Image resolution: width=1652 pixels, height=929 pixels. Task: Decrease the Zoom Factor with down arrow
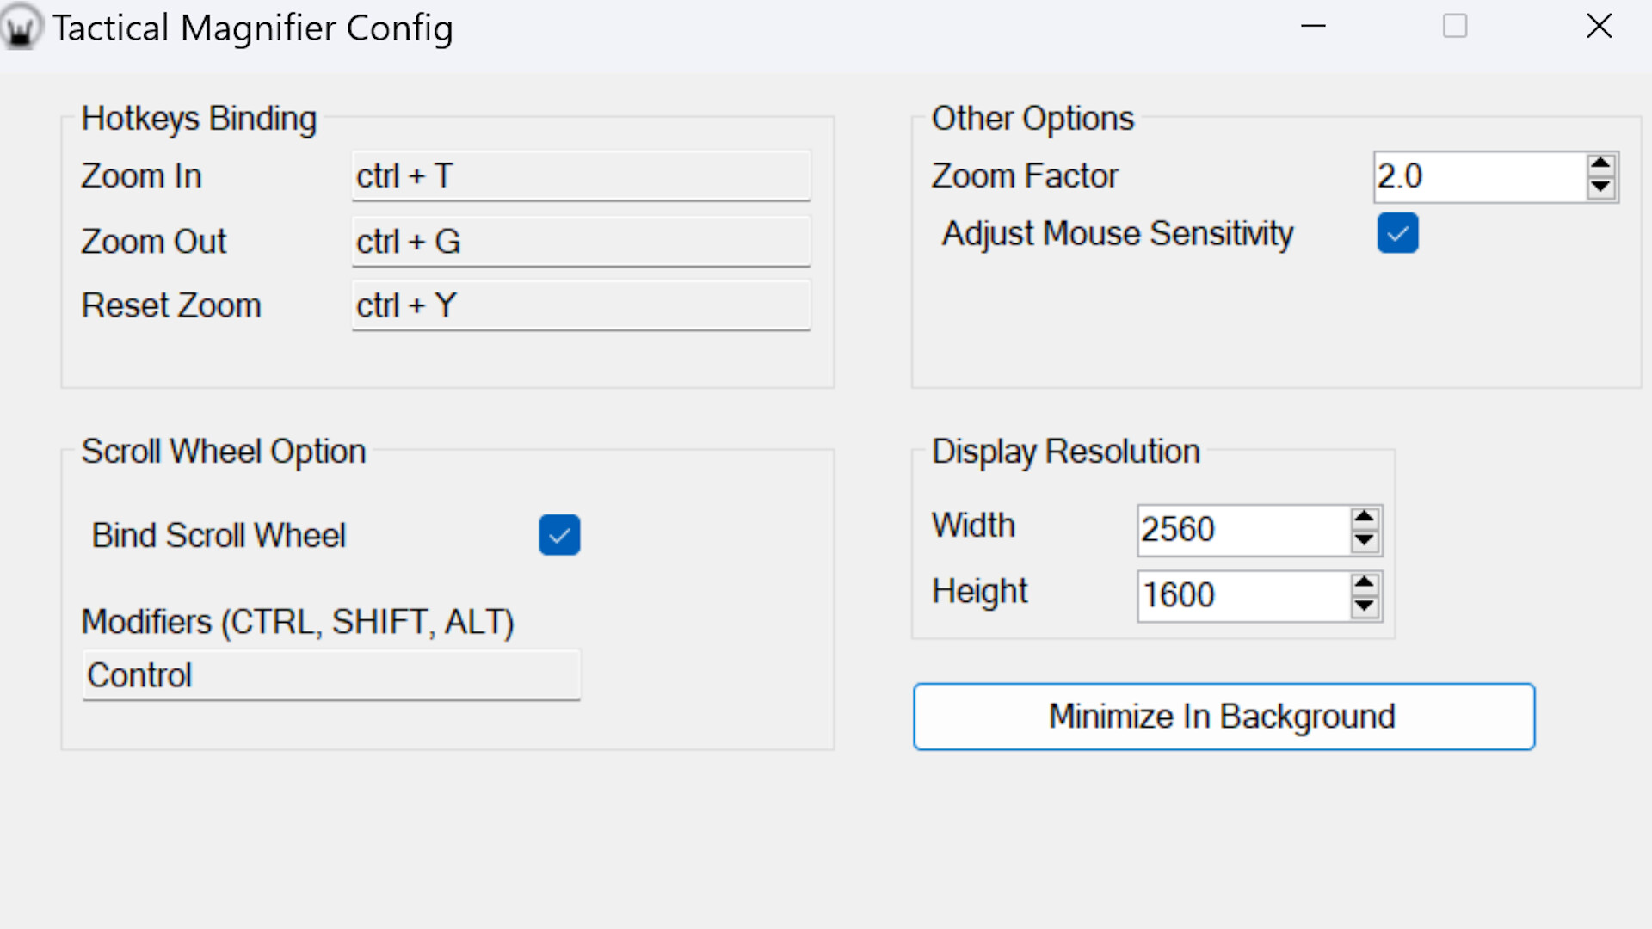pos(1600,188)
